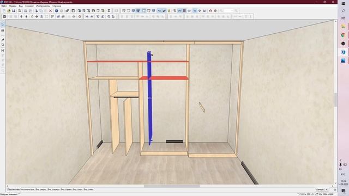Click the move cross icon in the second toolbar row
The image size is (349, 196).
point(37,16)
